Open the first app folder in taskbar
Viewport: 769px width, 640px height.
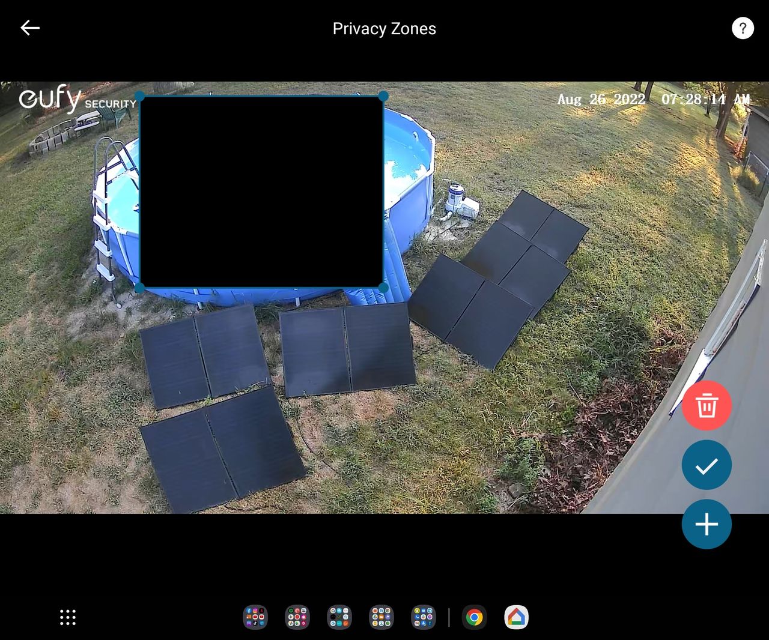pyautogui.click(x=255, y=617)
